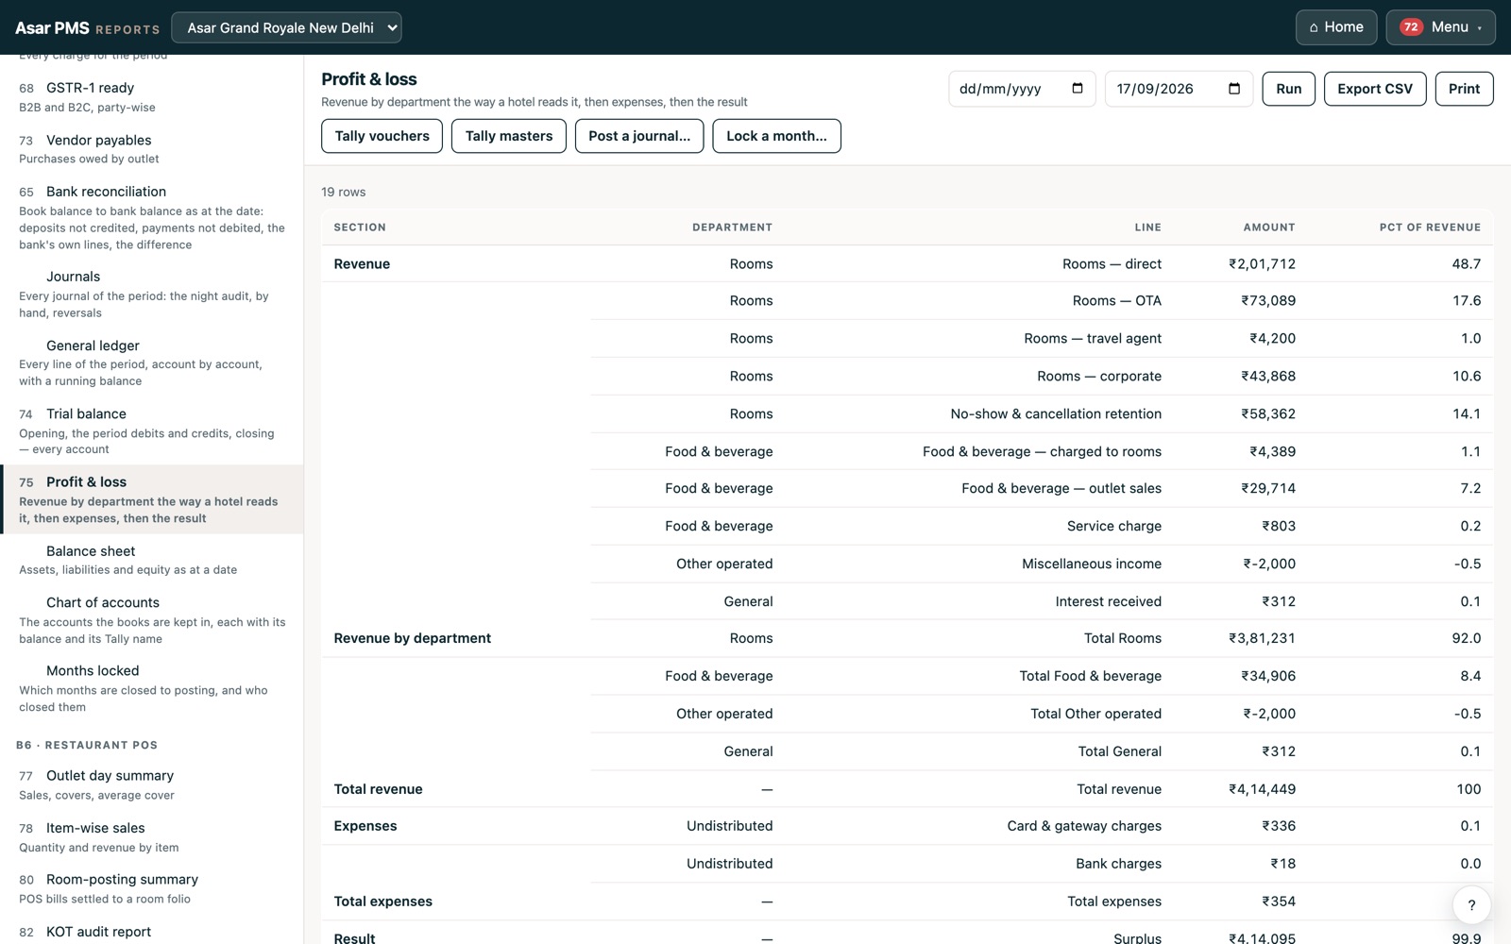1511x944 pixels.
Task: Run the Profit & loss report
Action: point(1288,89)
